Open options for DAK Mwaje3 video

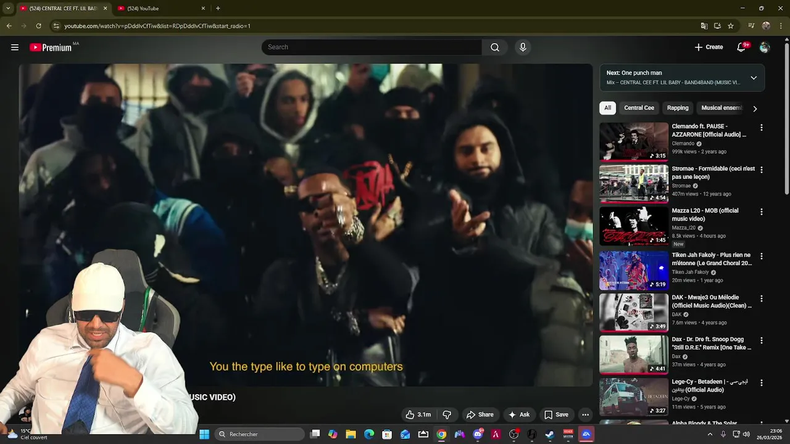pyautogui.click(x=761, y=298)
